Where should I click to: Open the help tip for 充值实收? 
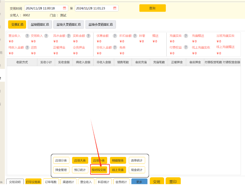186,36
